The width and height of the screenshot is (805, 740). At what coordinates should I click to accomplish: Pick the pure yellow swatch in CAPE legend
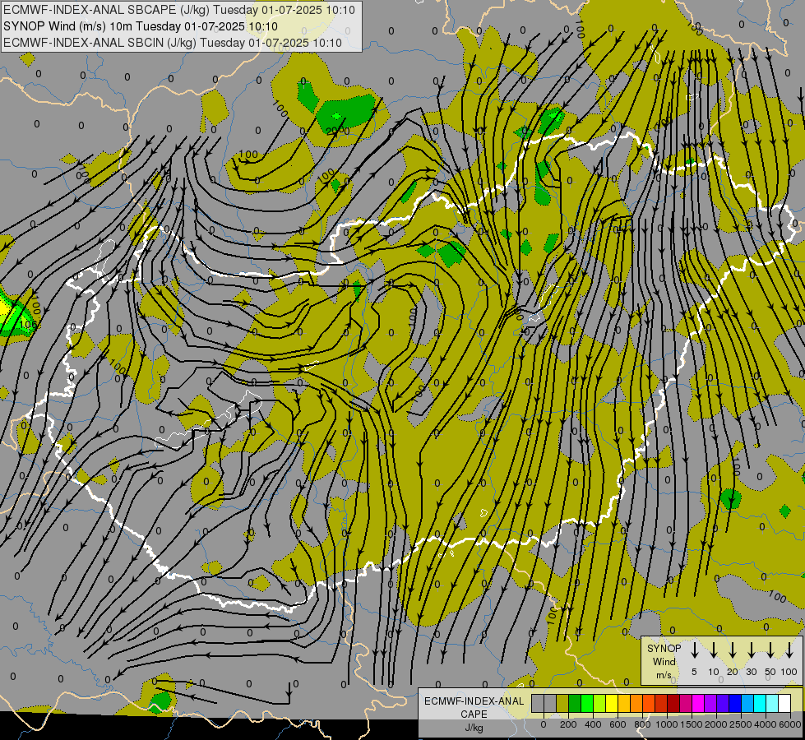612,703
